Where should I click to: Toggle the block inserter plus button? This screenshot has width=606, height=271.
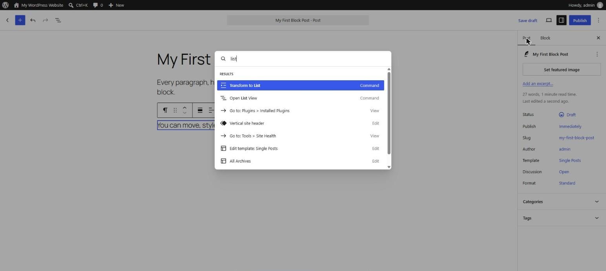(20, 20)
